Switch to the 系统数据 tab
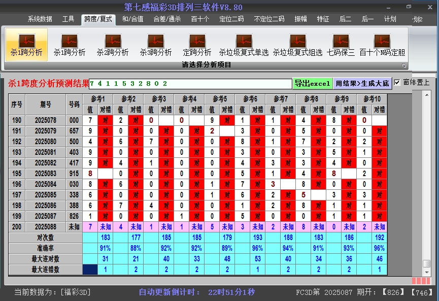439x301 pixels. (x=40, y=19)
